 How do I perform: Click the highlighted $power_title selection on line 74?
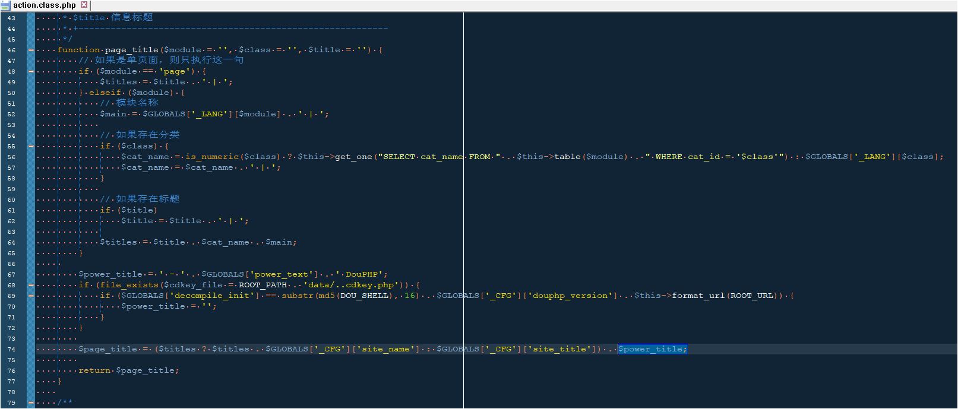pyautogui.click(x=652, y=349)
